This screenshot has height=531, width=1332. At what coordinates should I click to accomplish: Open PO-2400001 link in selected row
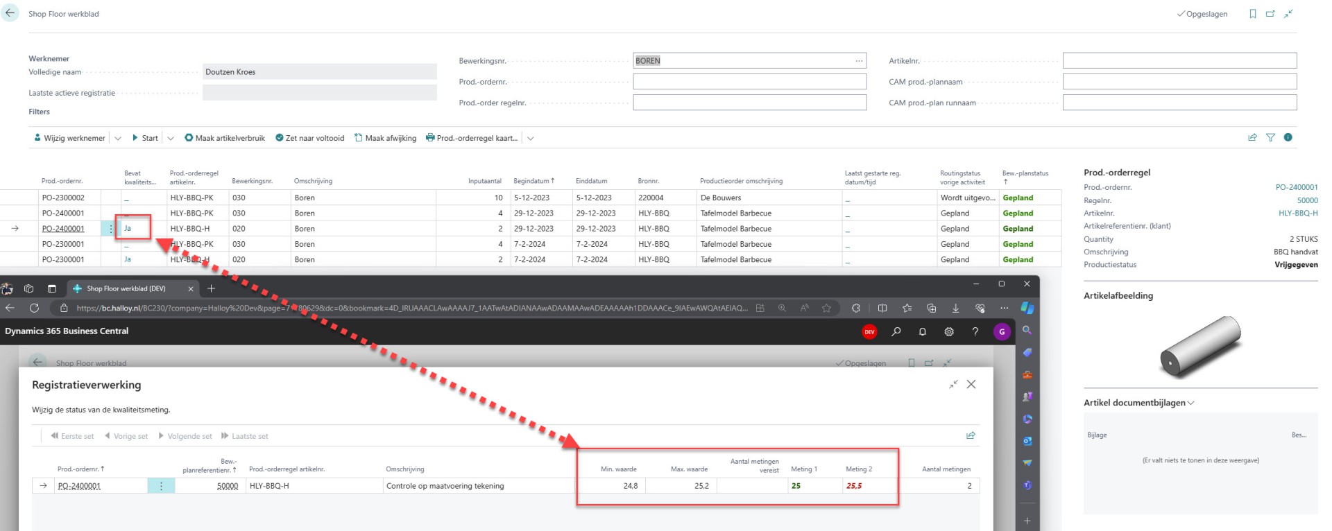coord(63,229)
